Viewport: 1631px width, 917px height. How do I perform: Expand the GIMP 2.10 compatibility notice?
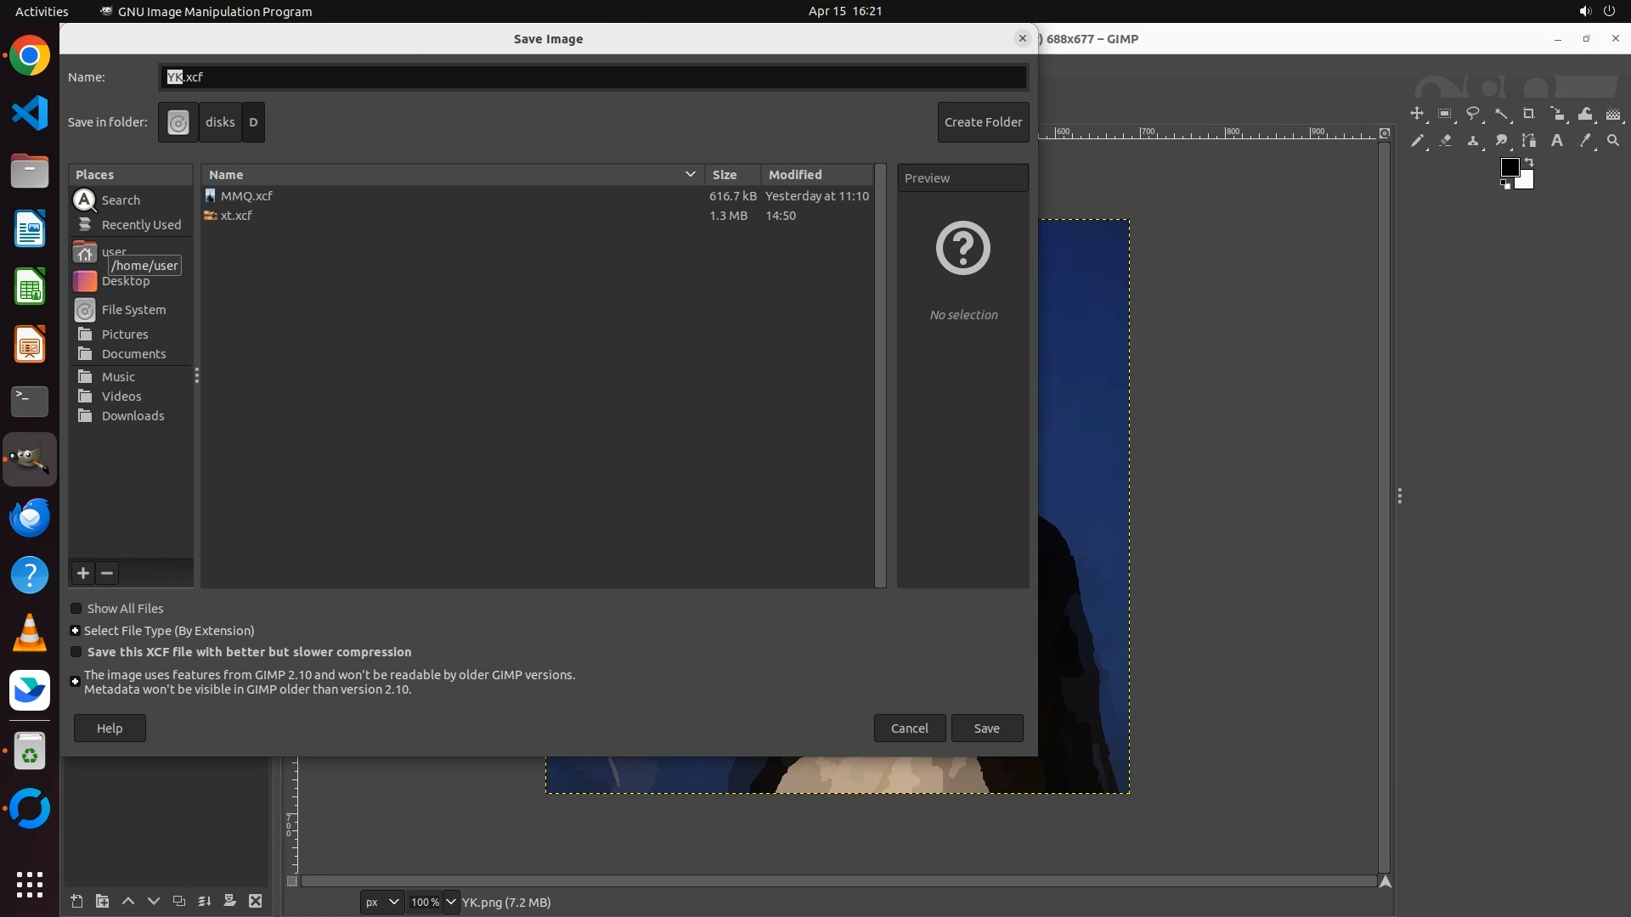[75, 682]
